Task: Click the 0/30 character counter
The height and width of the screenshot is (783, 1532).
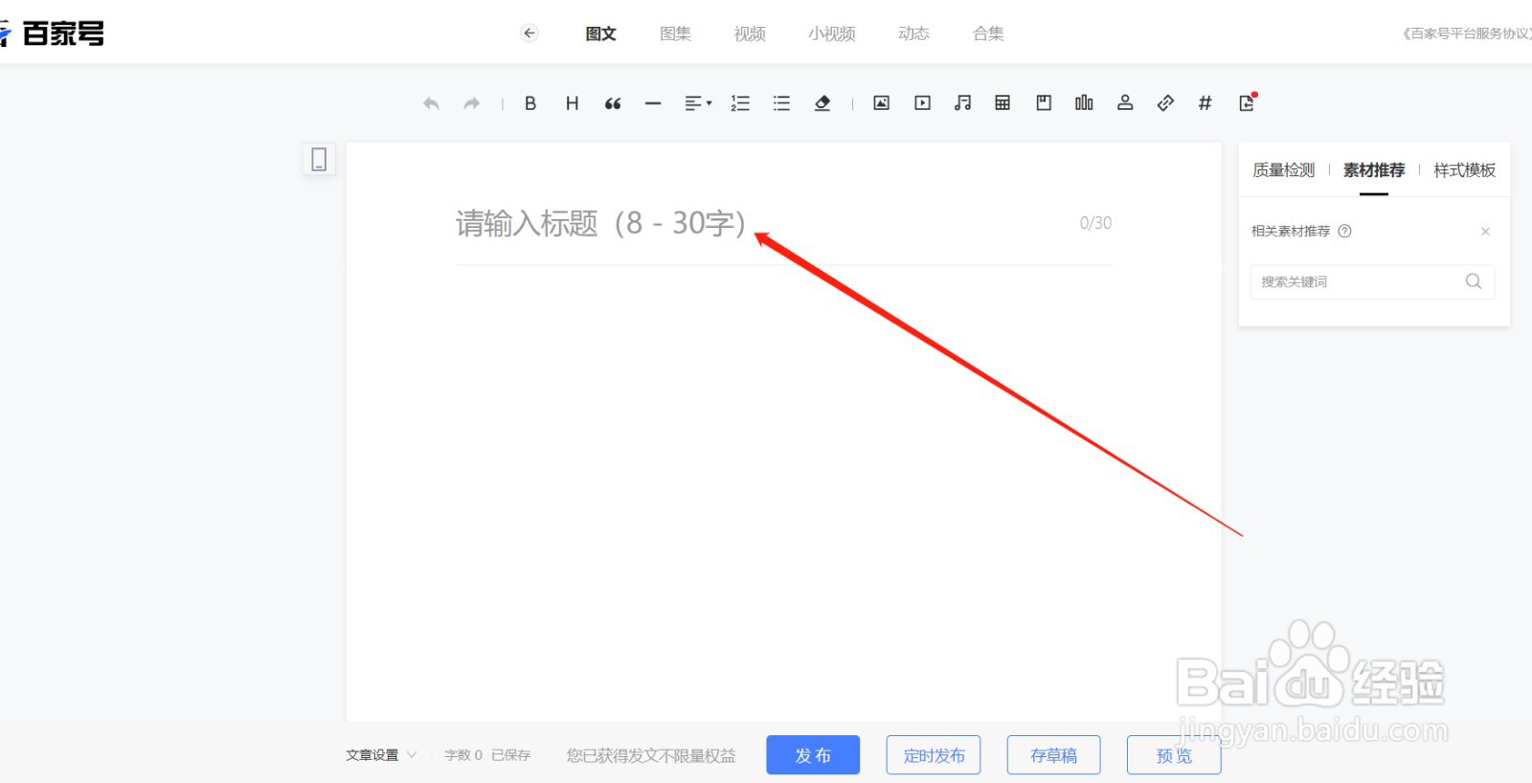Action: 1095,223
